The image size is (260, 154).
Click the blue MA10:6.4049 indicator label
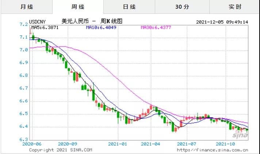[x=101, y=27]
